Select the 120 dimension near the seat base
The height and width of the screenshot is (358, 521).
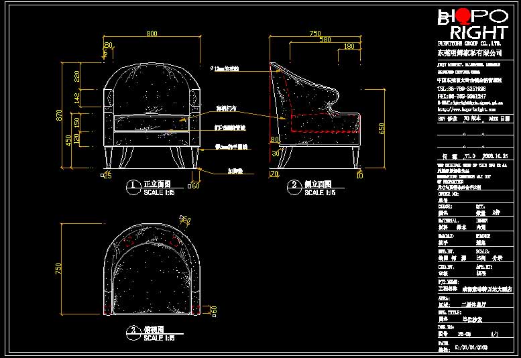pos(76,139)
